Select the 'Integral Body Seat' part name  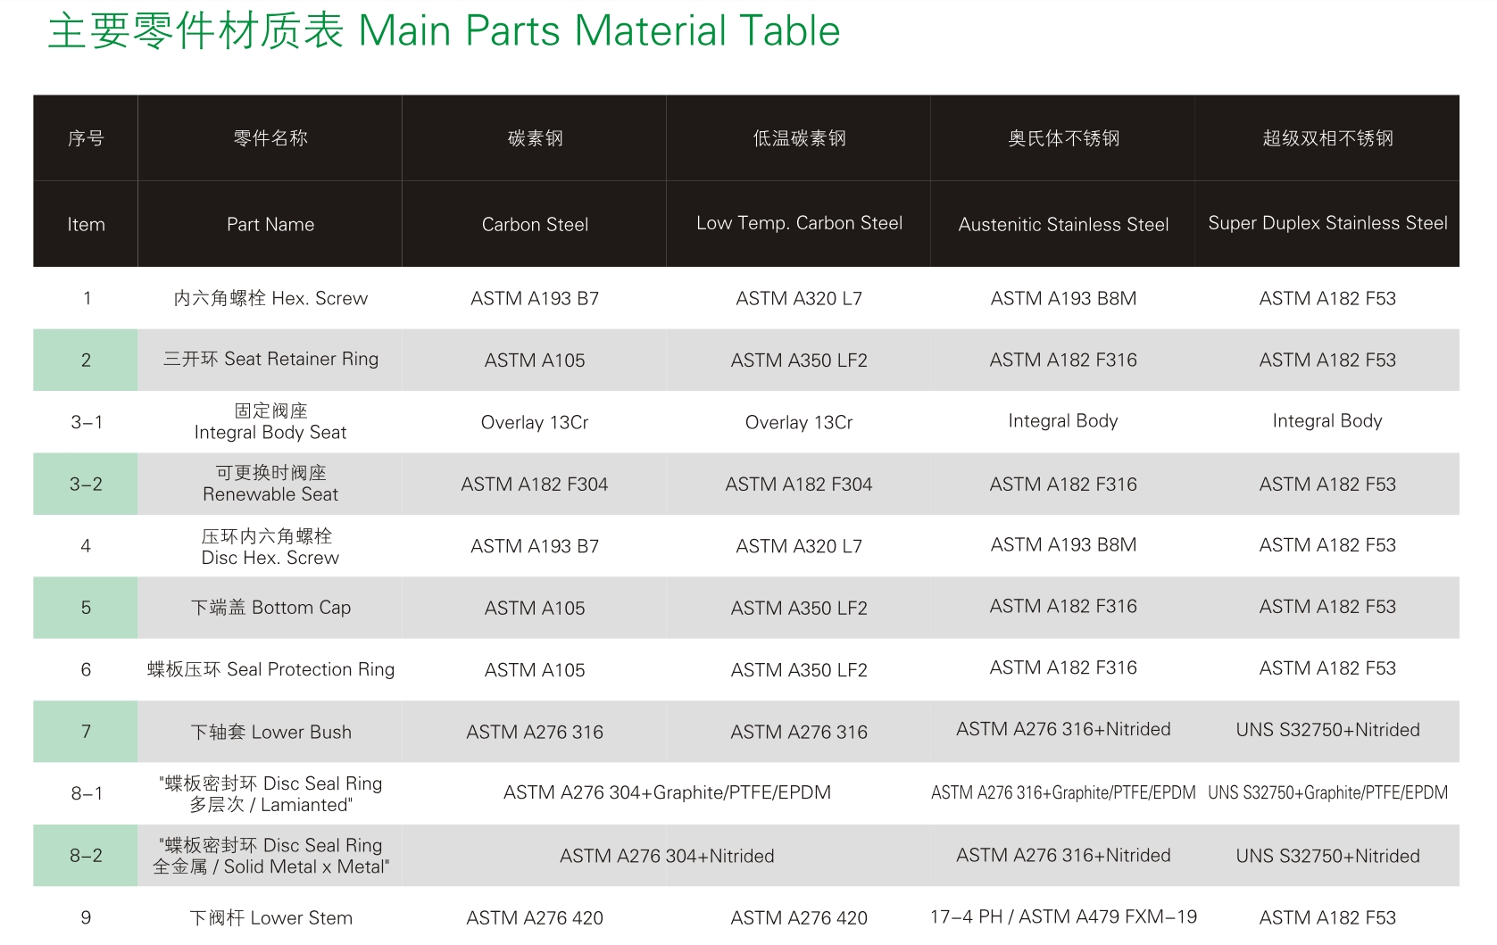[x=270, y=422]
